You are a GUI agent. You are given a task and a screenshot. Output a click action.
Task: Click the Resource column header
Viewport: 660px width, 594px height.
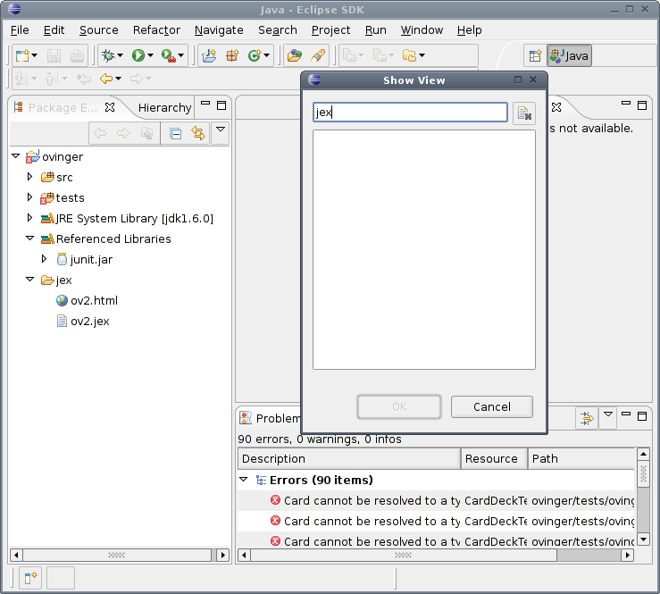click(x=495, y=458)
